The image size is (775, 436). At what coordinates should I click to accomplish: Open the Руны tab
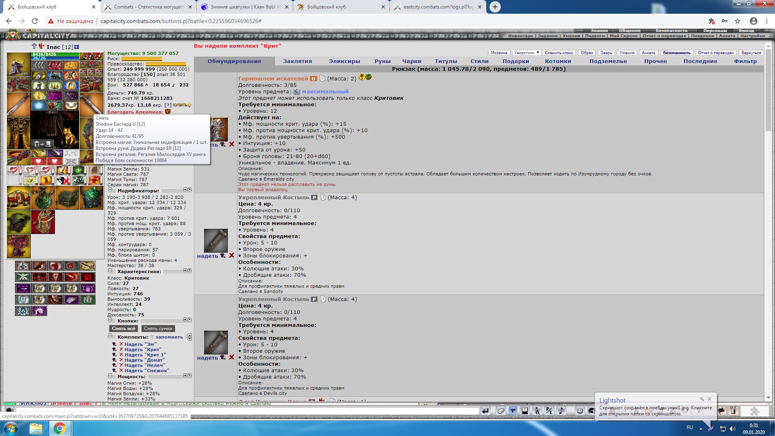click(382, 61)
